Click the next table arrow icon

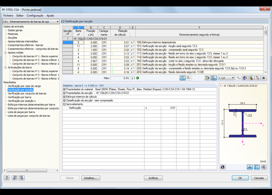click(21, 178)
